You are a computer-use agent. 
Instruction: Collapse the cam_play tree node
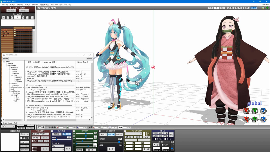point(9,70)
